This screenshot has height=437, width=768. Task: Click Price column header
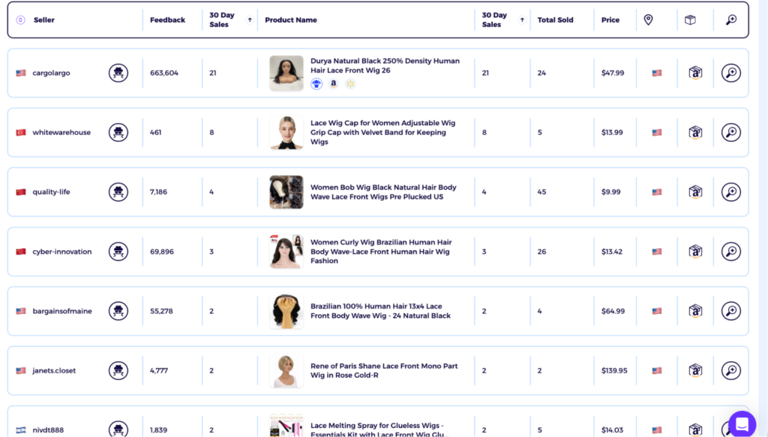[610, 20]
